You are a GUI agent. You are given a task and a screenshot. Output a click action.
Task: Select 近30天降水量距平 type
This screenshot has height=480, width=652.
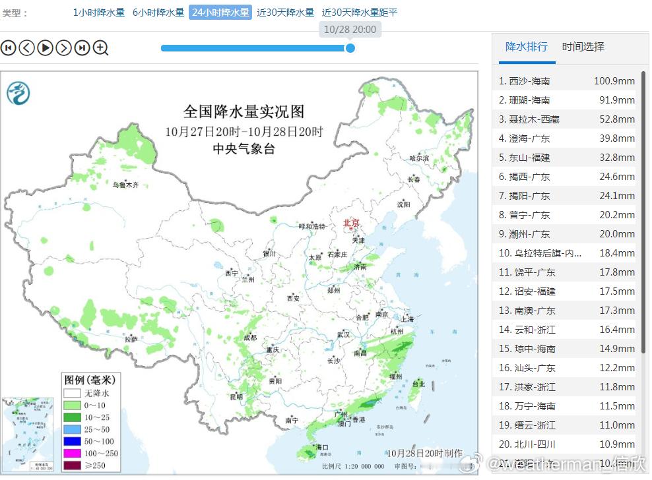tap(360, 13)
